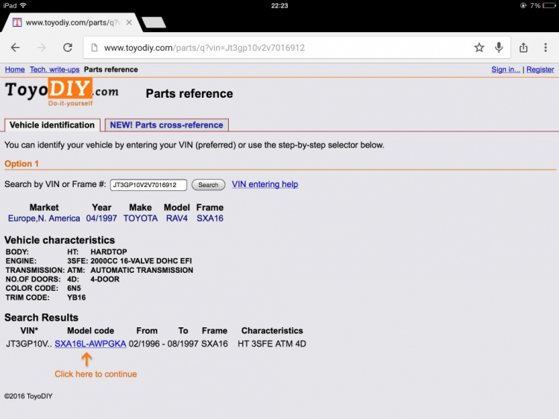Click the page icon in the address bar
The height and width of the screenshot is (419, 559).
point(94,48)
